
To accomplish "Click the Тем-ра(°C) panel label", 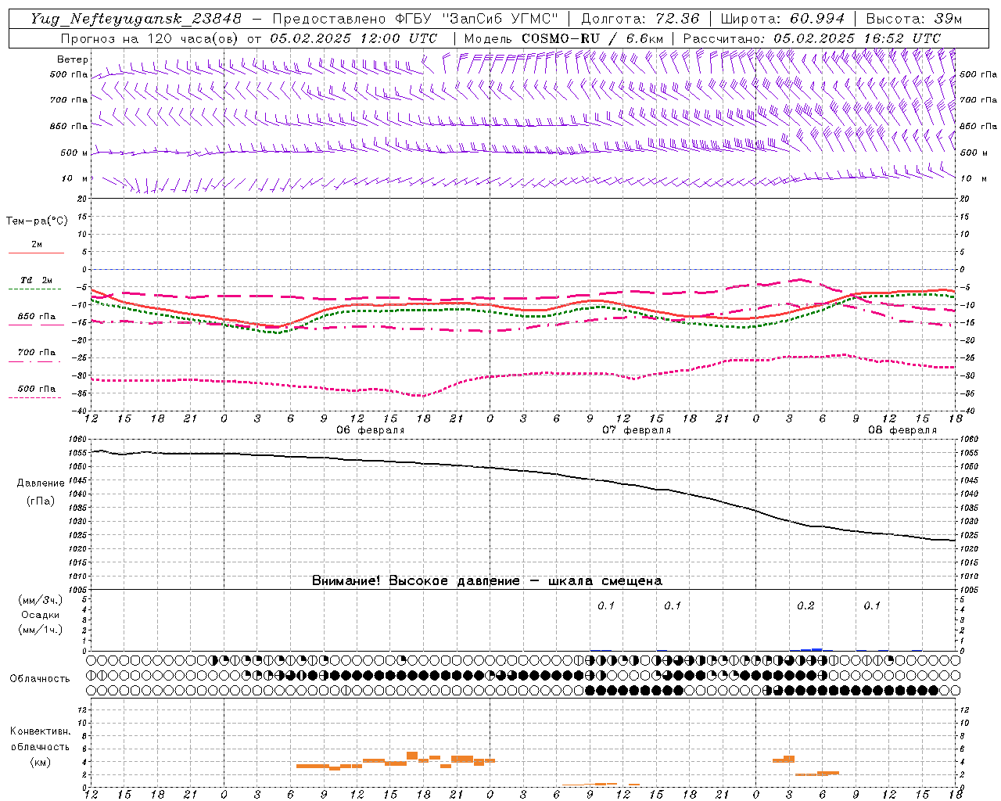I will (x=37, y=221).
